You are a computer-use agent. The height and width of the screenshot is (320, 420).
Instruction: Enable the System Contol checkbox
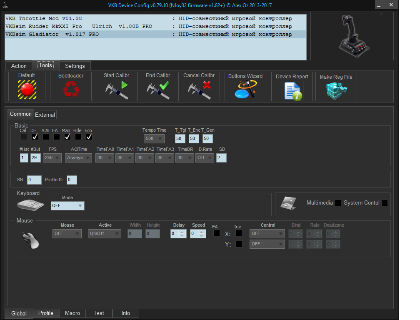pyautogui.click(x=385, y=203)
